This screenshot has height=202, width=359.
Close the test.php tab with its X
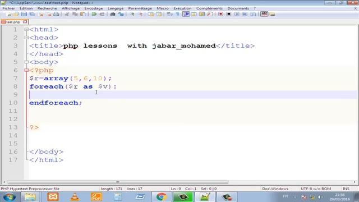25,22
